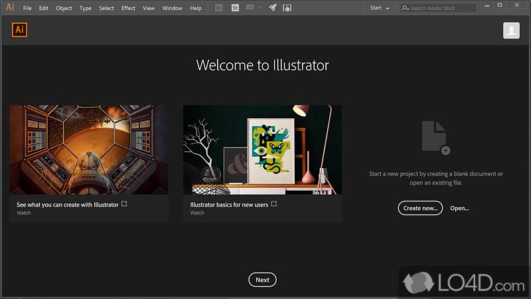Image resolution: width=531 pixels, height=299 pixels.
Task: Open the File menu
Action: [27, 8]
